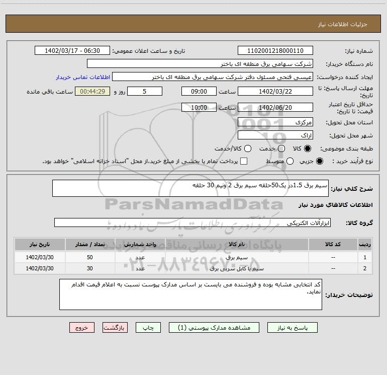The height and width of the screenshot is (375, 387).
Task: Click the price validity date 1402/06/20 field
Action: [x=275, y=107]
